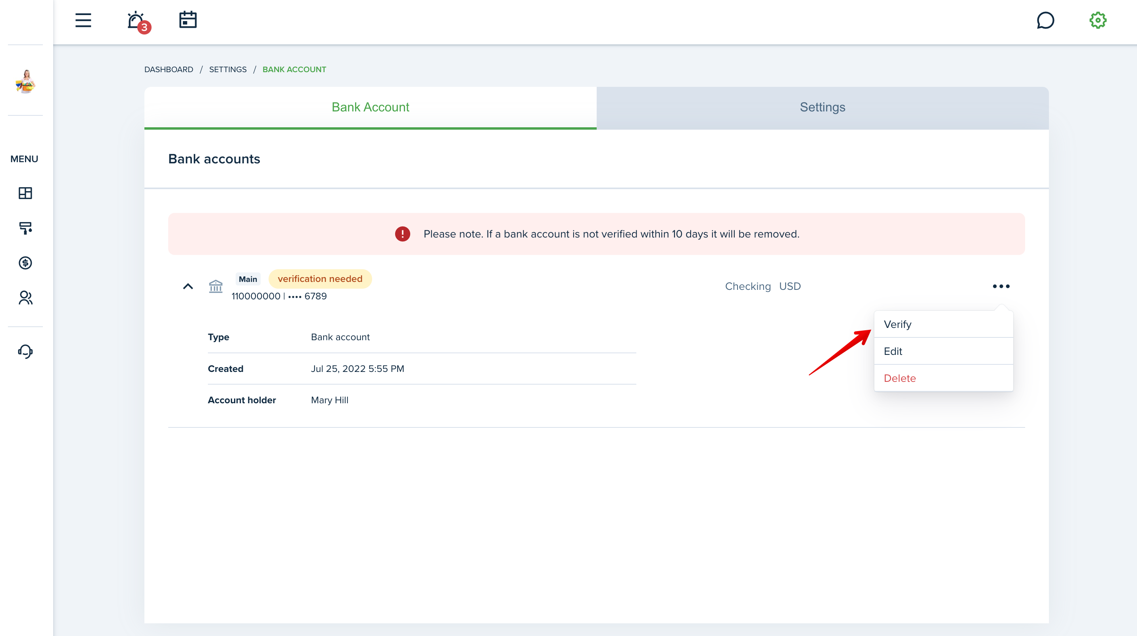Open the chat messages icon
The width and height of the screenshot is (1137, 636).
pyautogui.click(x=1046, y=20)
